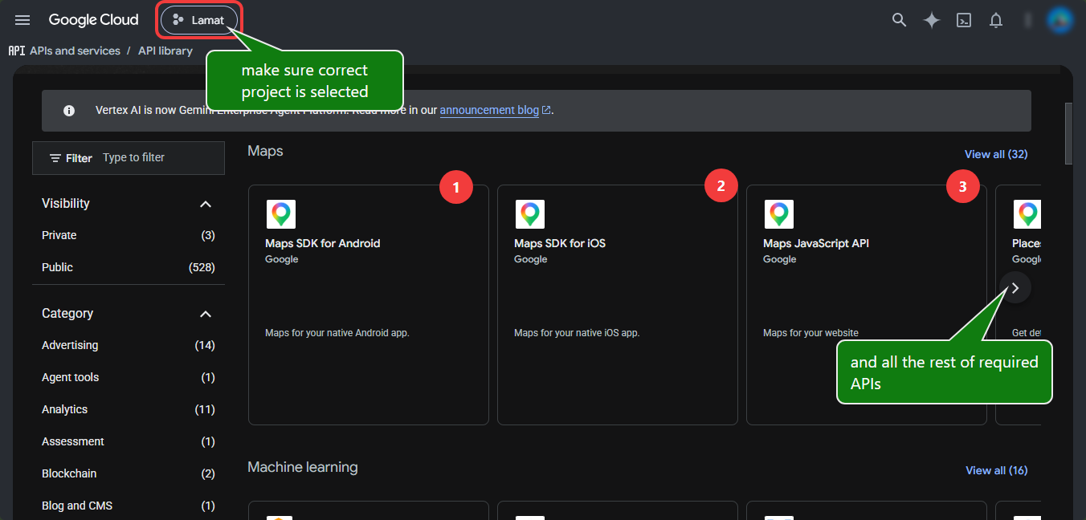Click the Maps for your website description

pyautogui.click(x=810, y=333)
